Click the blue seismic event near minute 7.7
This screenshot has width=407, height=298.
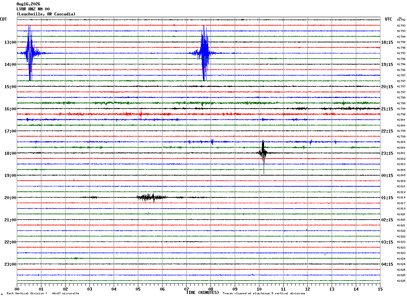point(204,53)
